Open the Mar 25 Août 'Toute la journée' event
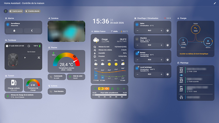 click(x=196, y=80)
